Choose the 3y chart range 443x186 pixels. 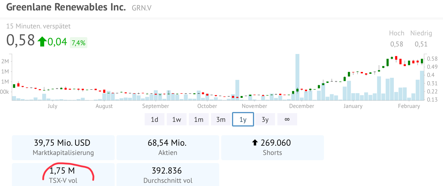tap(265, 119)
